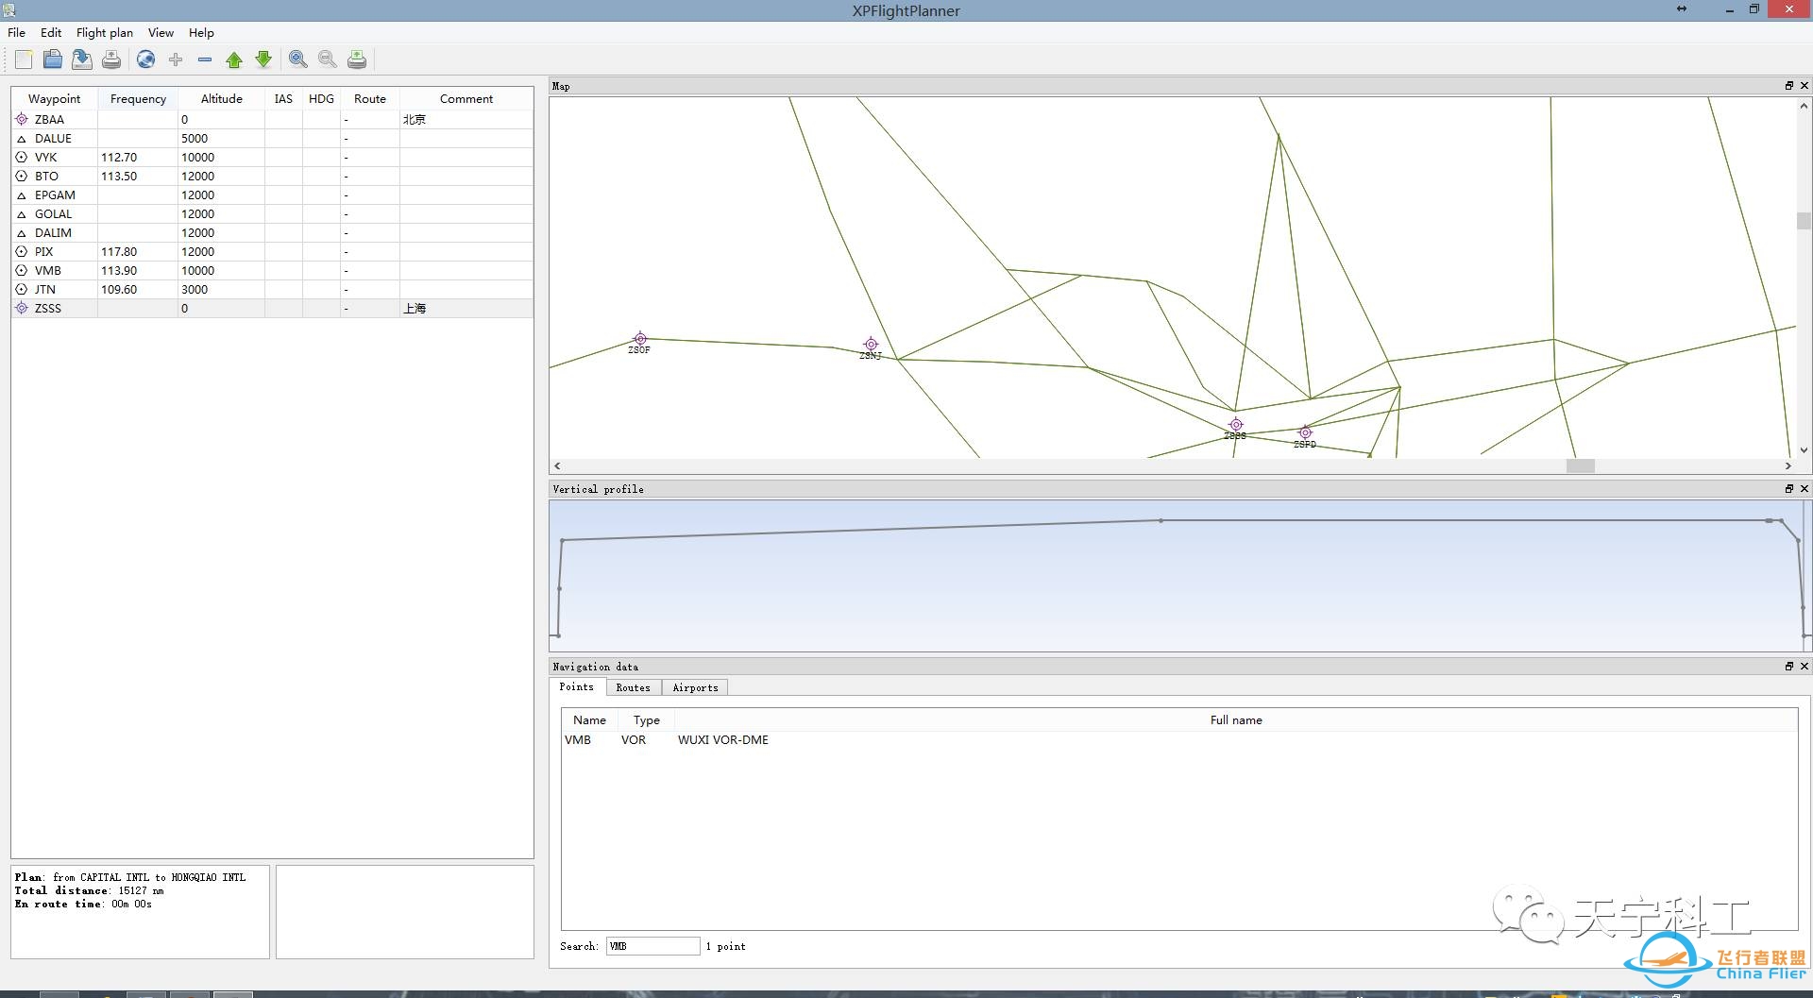Select the VMB waypoint row in plan
The height and width of the screenshot is (998, 1813).
pyautogui.click(x=48, y=271)
